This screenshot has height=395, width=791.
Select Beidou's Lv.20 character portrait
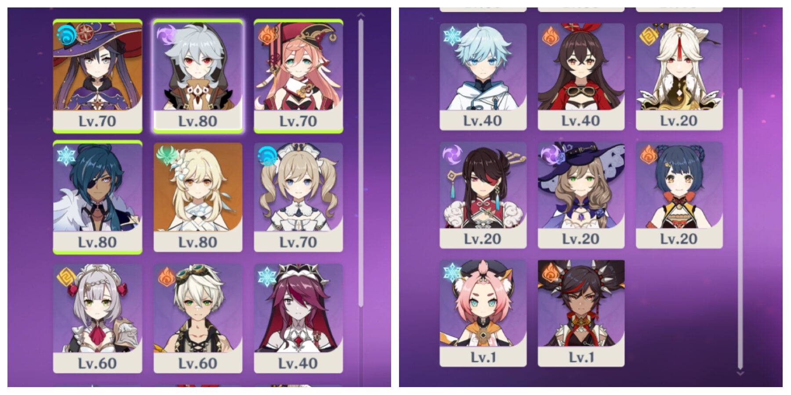pos(483,195)
